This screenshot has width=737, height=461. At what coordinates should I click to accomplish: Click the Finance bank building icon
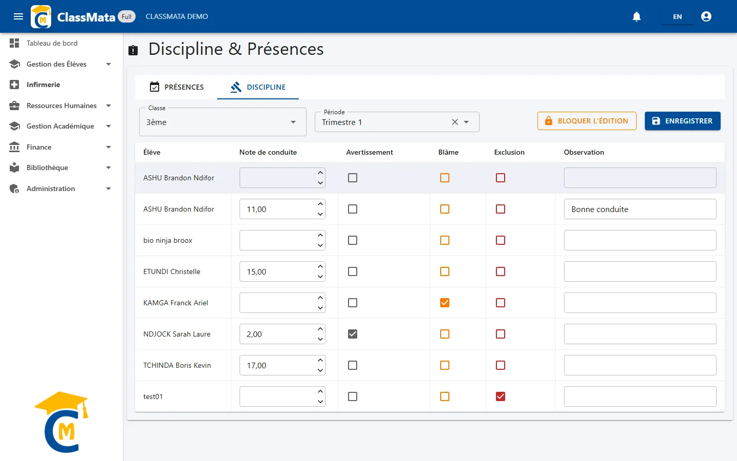[x=14, y=147]
